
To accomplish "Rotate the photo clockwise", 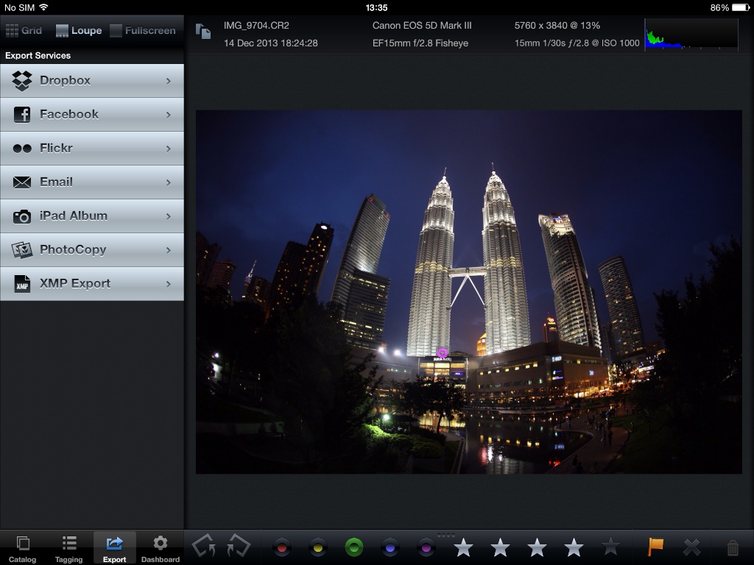I will (239, 546).
